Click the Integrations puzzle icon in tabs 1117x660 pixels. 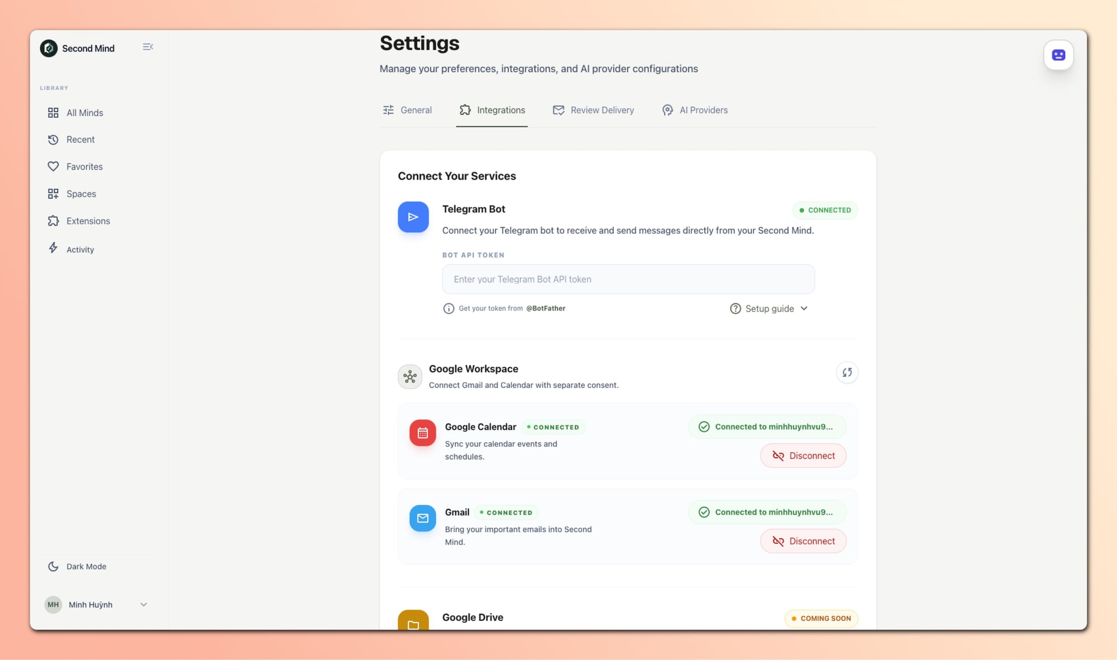pyautogui.click(x=465, y=110)
